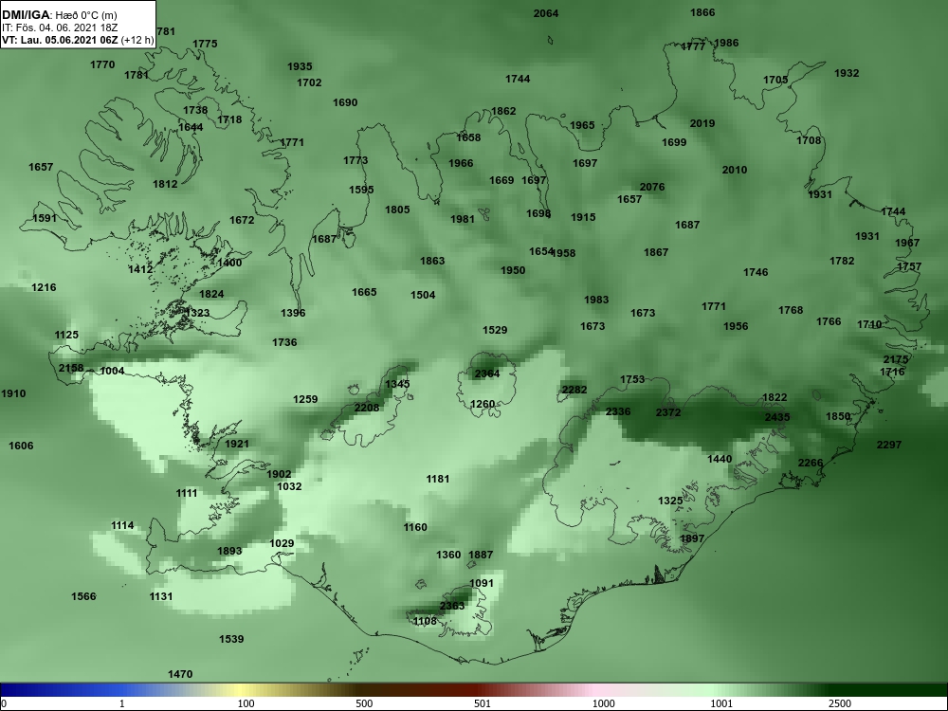
Task: Click the value 1529
Action: [495, 330]
